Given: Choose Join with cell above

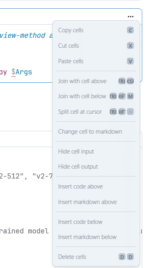Looking at the screenshot, I should tap(96, 81).
